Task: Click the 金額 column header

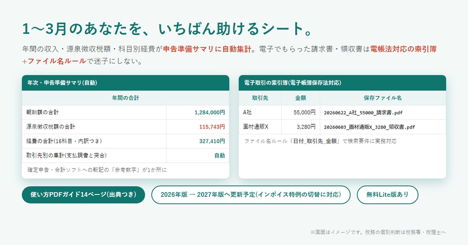Action: (x=301, y=98)
